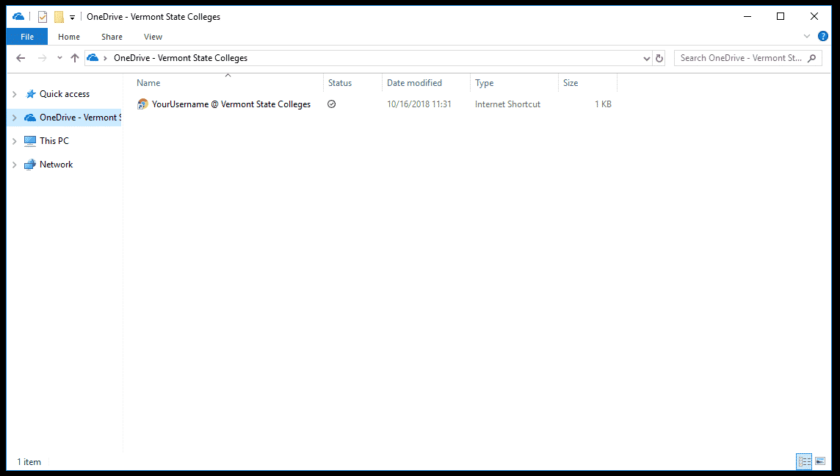Open address bar previous locations dropdown
Image resolution: width=840 pixels, height=476 pixels.
click(x=647, y=59)
